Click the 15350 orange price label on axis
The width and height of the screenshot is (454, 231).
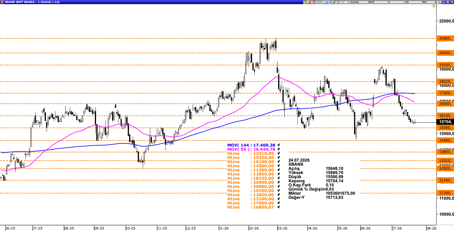tap(445, 128)
